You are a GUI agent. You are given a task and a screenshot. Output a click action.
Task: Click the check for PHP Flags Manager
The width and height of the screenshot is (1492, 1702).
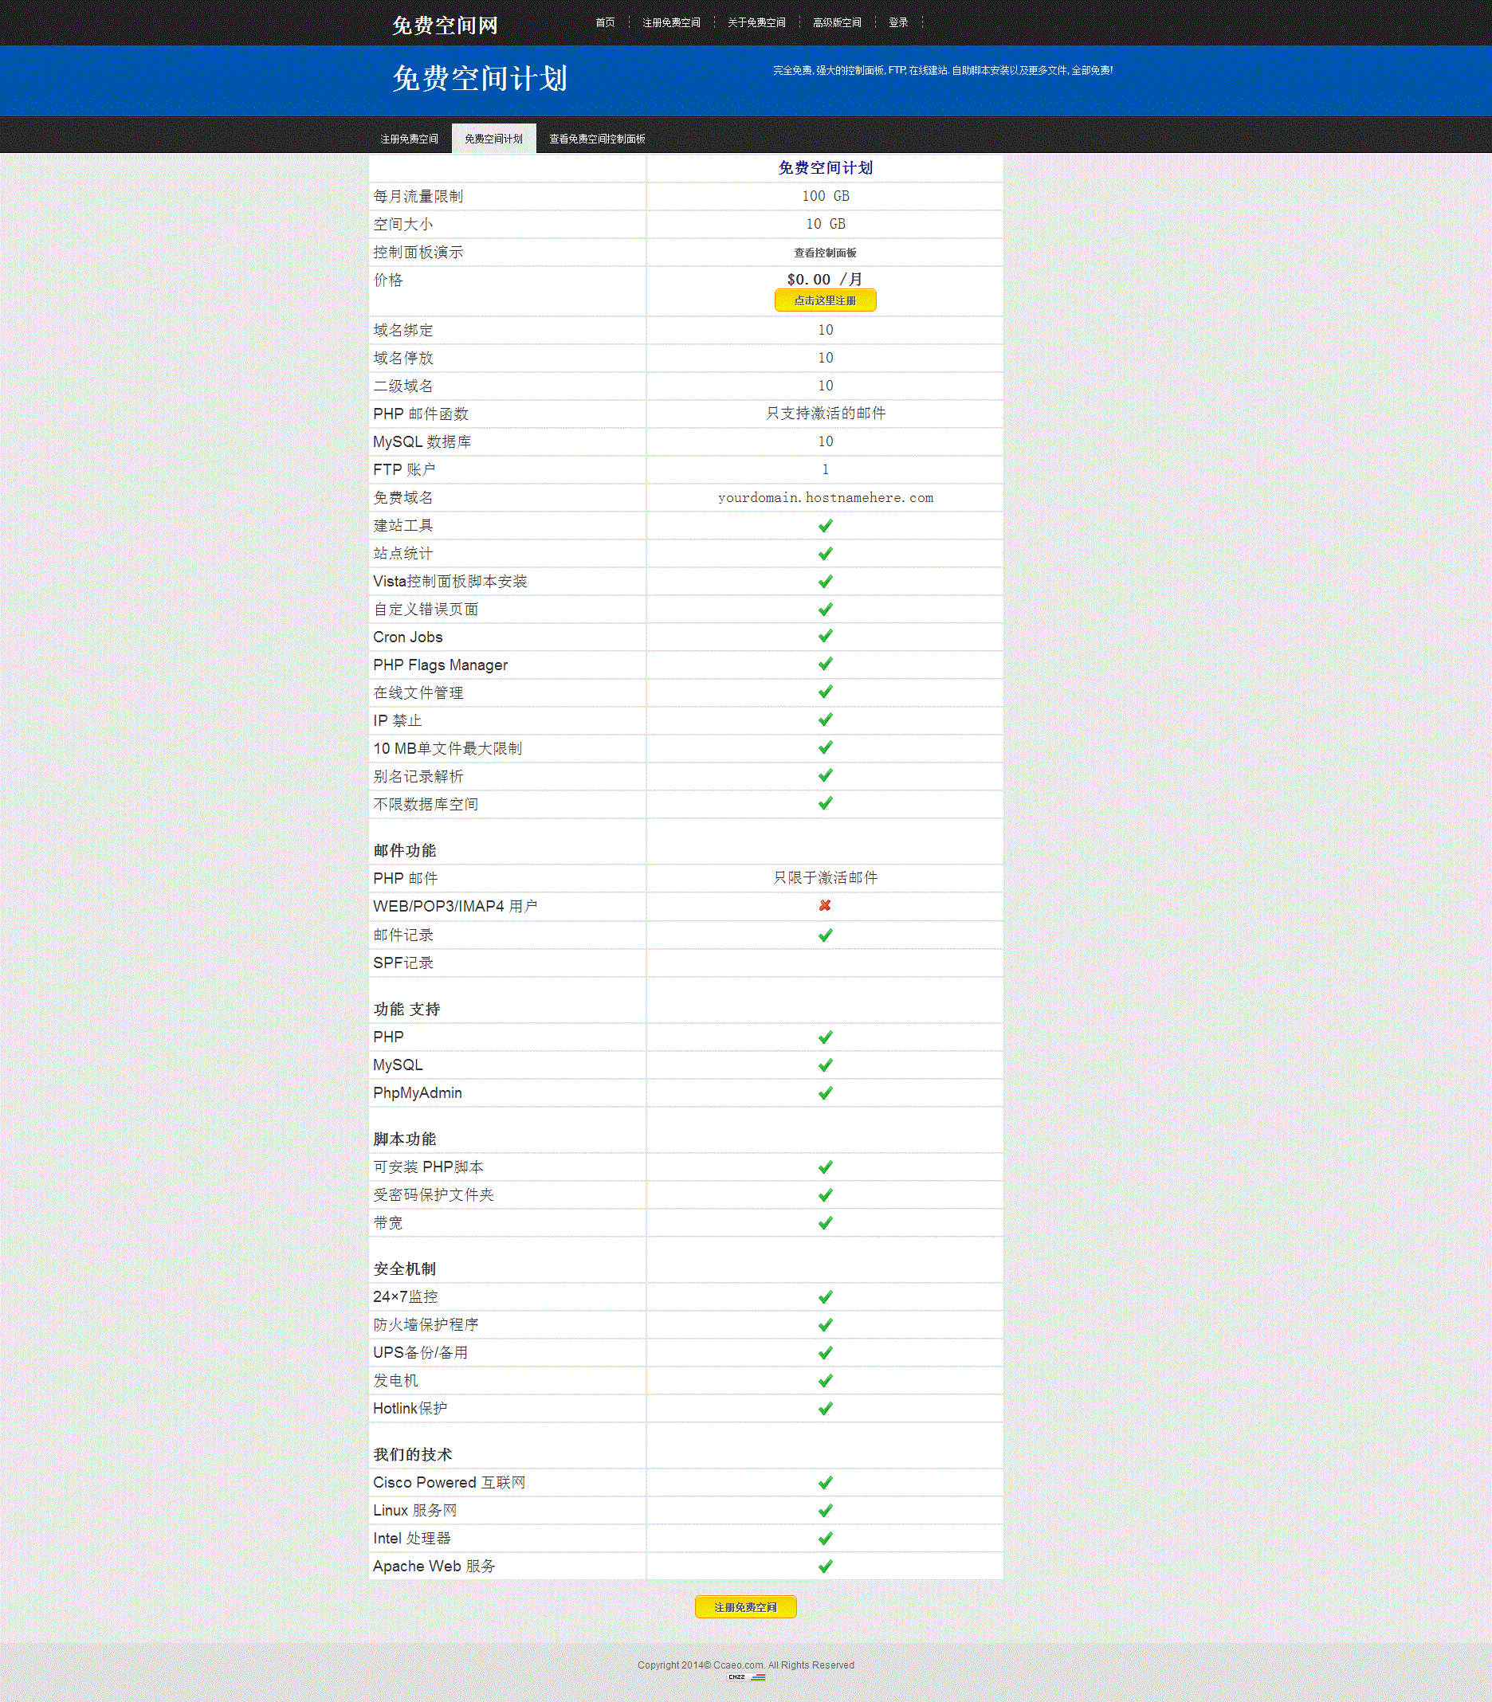tap(825, 665)
